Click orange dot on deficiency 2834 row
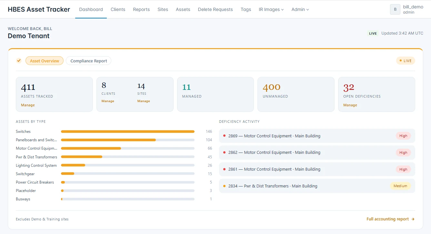Image resolution: width=431 pixels, height=234 pixels. click(224, 186)
